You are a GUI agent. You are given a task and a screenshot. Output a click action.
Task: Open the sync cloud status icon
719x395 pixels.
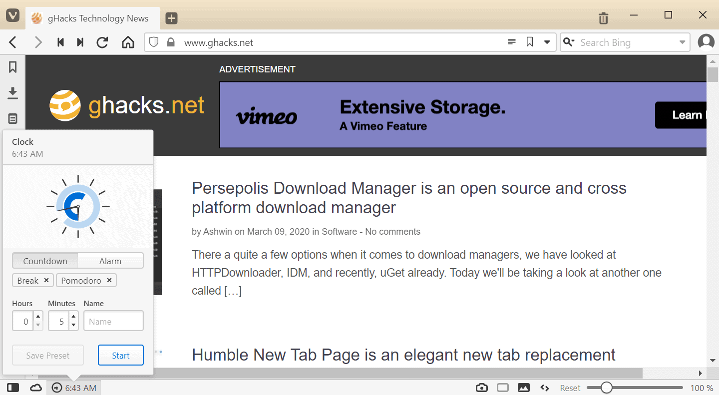pos(36,388)
